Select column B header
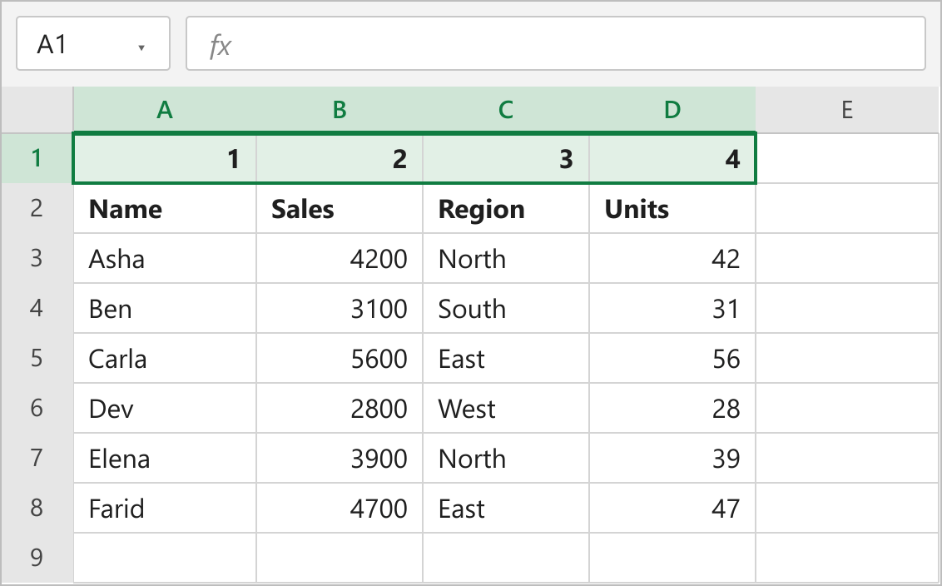This screenshot has height=586, width=942. (340, 110)
